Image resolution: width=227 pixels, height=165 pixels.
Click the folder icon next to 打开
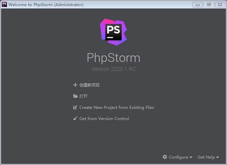click(75, 96)
